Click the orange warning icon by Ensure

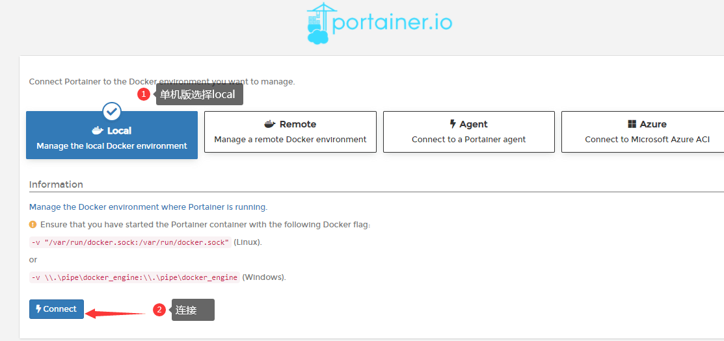click(x=33, y=225)
